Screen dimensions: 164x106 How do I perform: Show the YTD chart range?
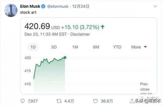(117, 47)
